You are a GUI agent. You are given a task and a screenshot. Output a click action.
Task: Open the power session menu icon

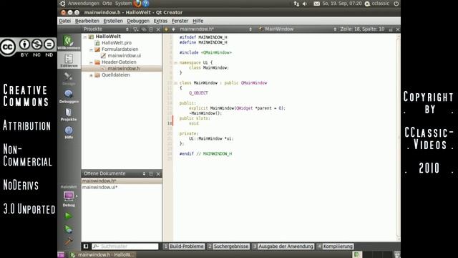[x=396, y=4]
